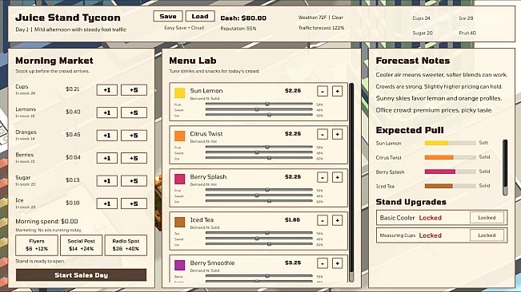
Task: Add one Oranges to stock
Action: pos(107,136)
